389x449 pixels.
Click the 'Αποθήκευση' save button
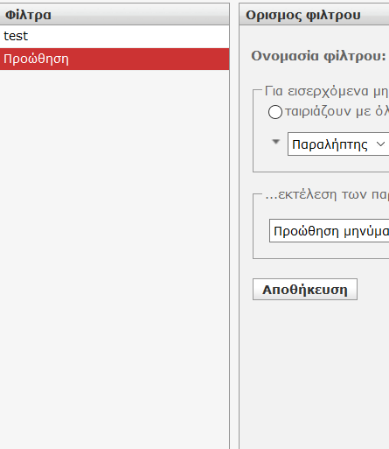click(305, 290)
